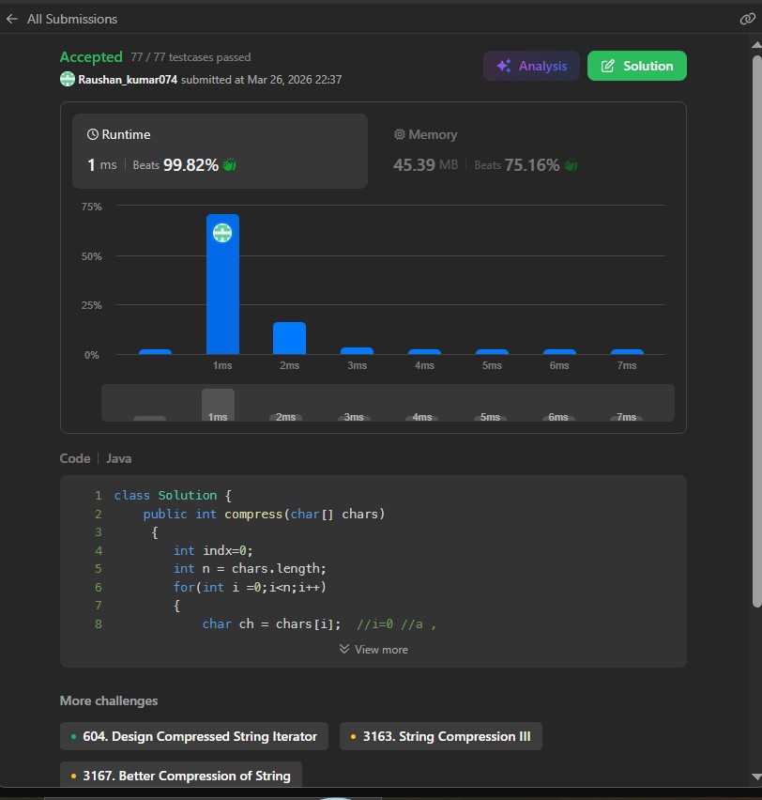Switch to the Runtime stats card
The image size is (762, 800).
220,150
